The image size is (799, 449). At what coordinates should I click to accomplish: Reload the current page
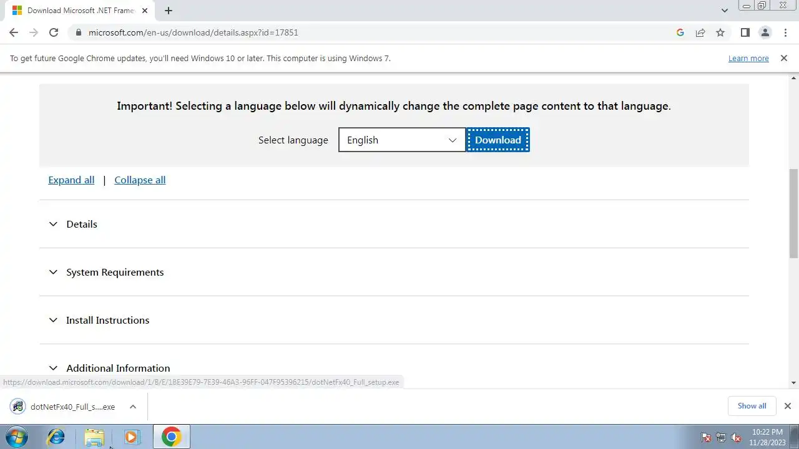(54, 32)
